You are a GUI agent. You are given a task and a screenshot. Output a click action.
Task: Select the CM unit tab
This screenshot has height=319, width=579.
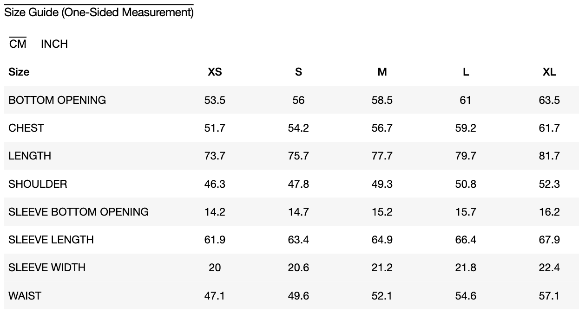pos(18,44)
